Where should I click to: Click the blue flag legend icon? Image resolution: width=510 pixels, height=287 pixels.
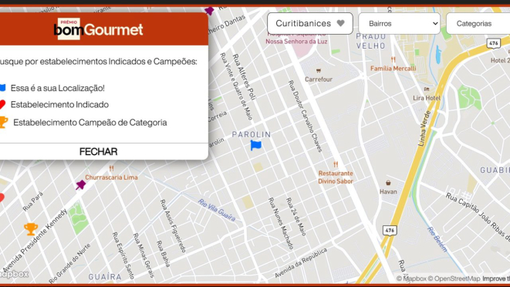[x=2, y=88]
